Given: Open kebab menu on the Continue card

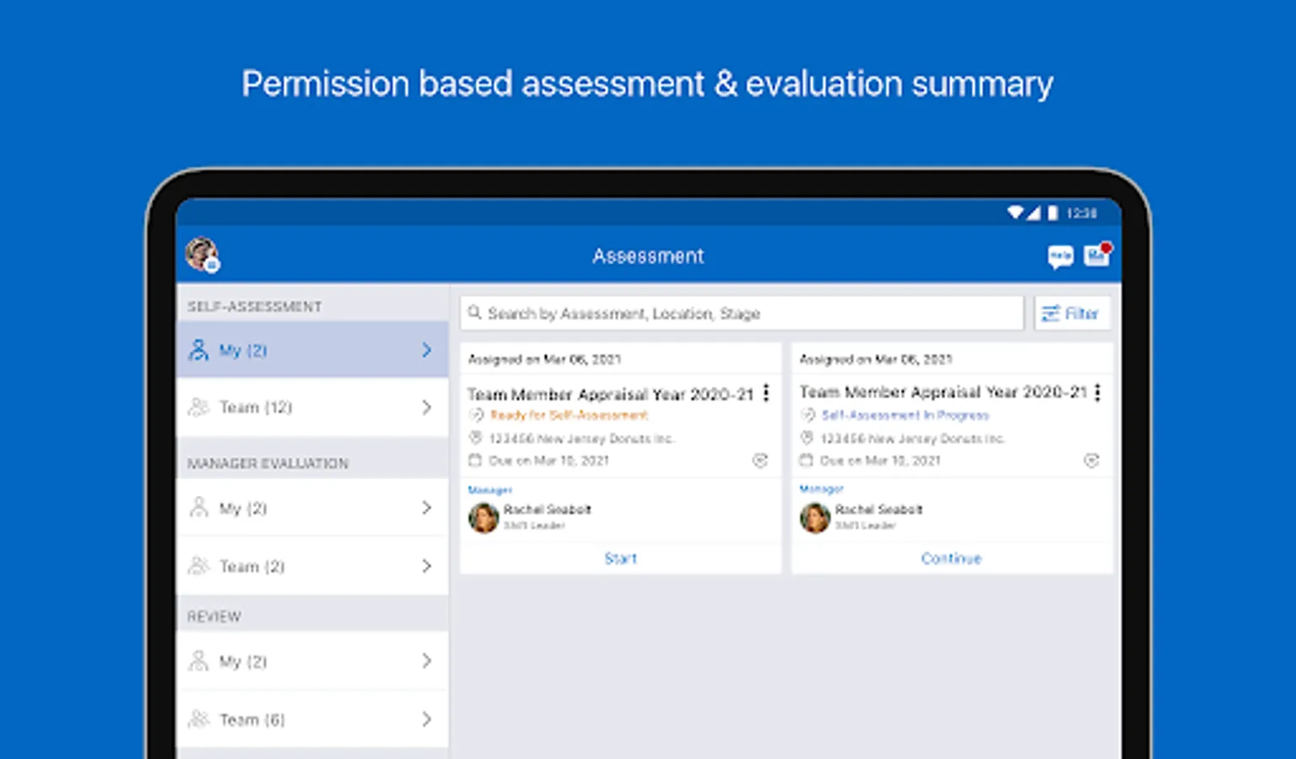Looking at the screenshot, I should 1098,392.
